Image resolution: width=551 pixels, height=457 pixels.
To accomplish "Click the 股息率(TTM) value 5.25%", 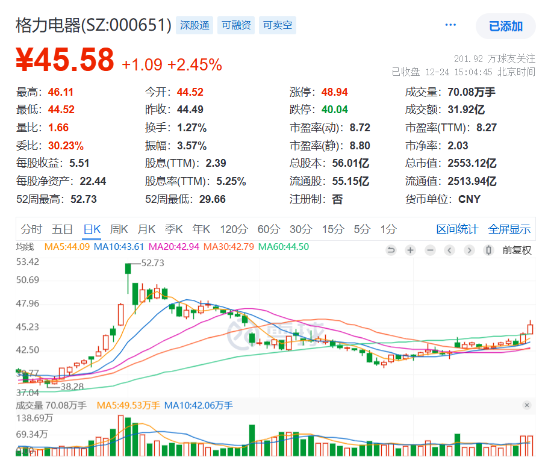I will click(x=231, y=181).
